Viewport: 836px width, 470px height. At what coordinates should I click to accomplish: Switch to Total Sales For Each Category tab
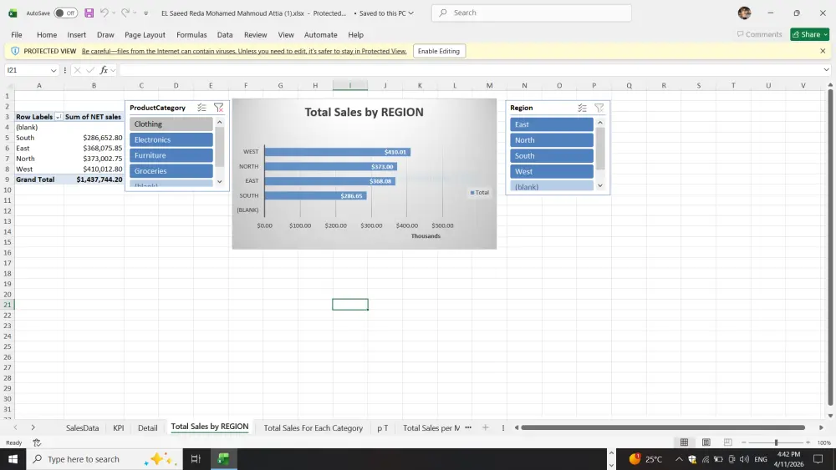coord(313,428)
